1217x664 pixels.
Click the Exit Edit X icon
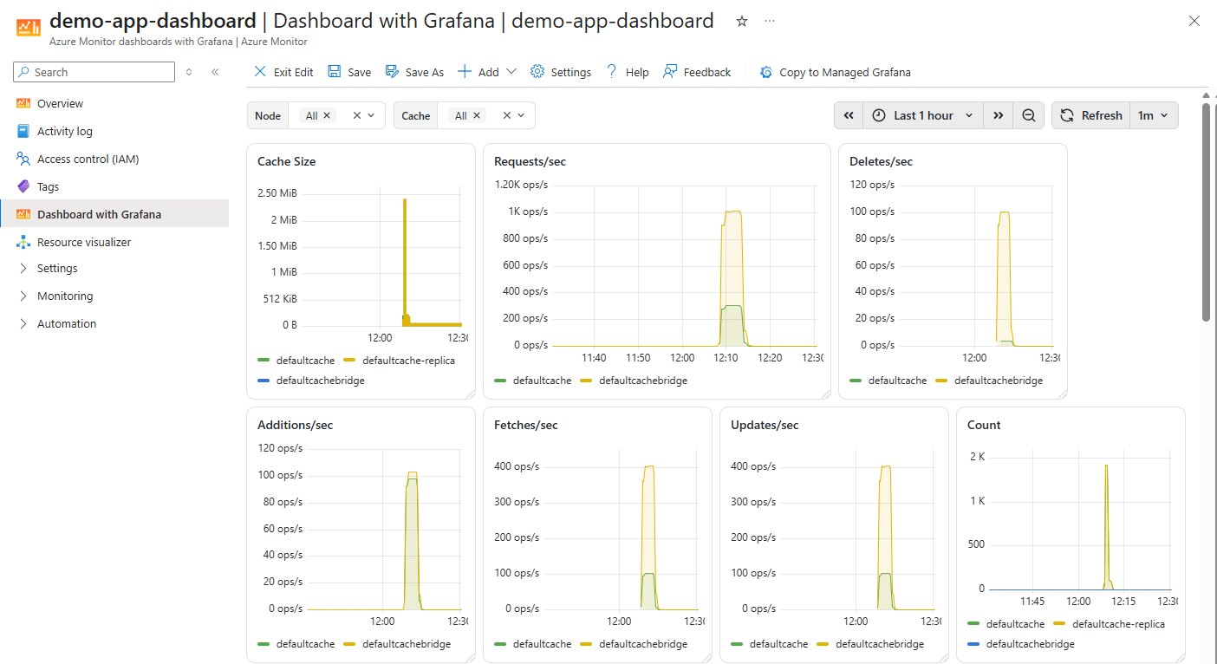(260, 72)
